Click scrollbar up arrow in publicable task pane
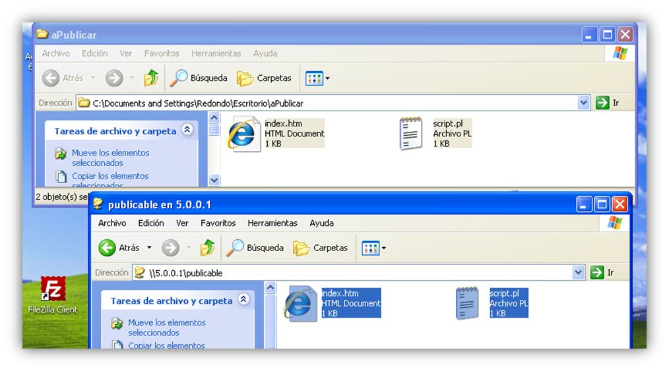 point(271,288)
